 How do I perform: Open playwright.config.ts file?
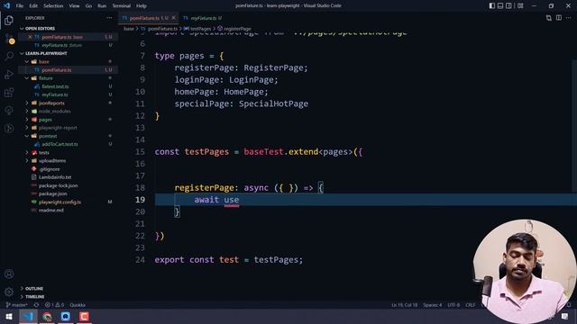click(x=60, y=202)
